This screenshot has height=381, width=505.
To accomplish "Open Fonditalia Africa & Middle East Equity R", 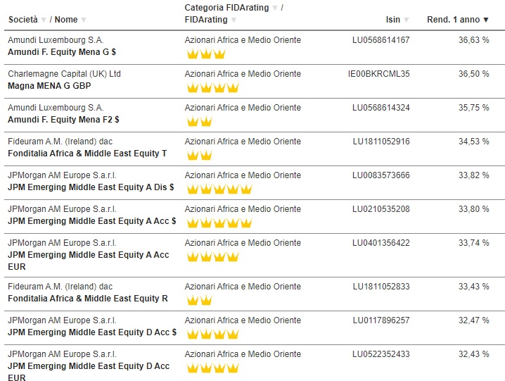I will point(88,299).
